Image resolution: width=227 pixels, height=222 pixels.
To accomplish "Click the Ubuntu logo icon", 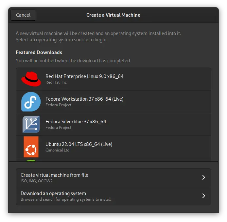I will click(31, 147).
